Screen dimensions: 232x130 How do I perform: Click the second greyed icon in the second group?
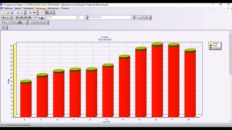(x=37, y=22)
